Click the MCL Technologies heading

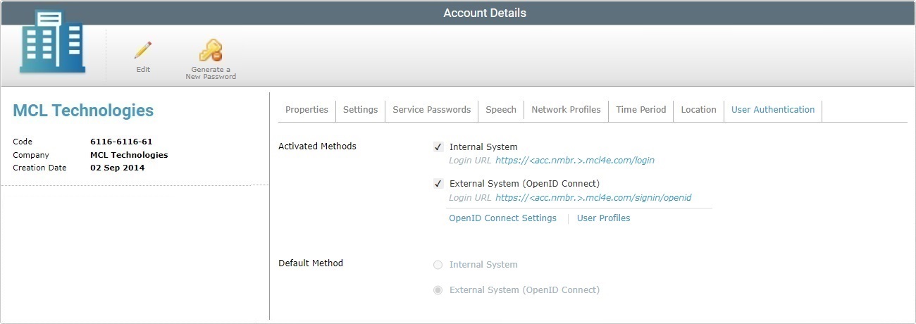[x=83, y=111]
